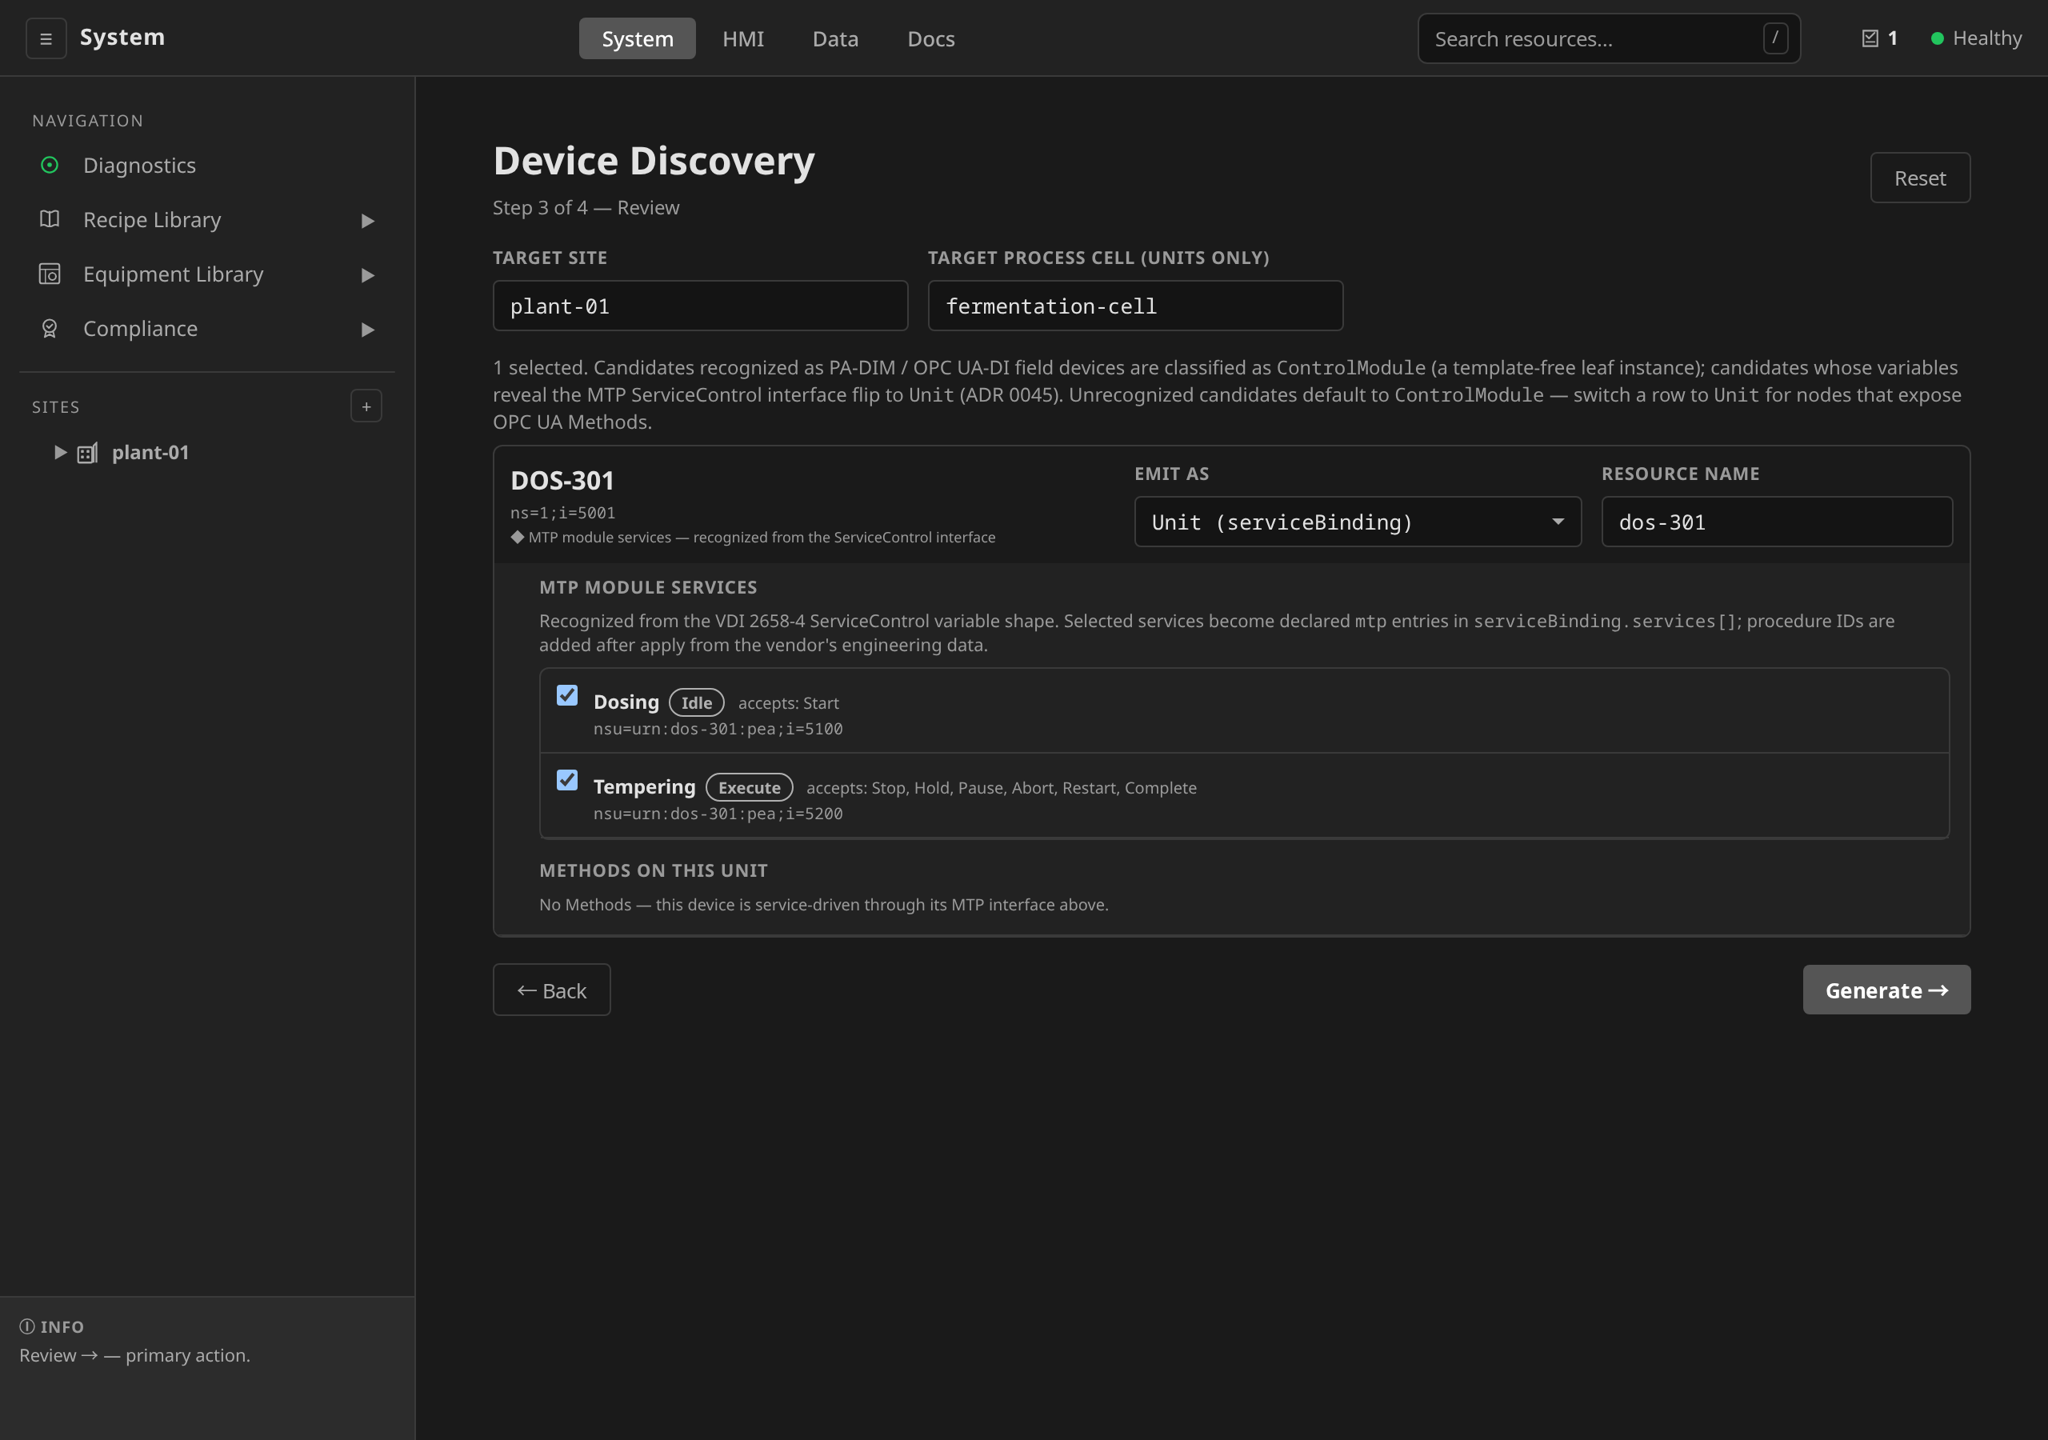Click the Tempering node address i=5200
Image resolution: width=2048 pixels, height=1440 pixels.
pyautogui.click(x=717, y=814)
